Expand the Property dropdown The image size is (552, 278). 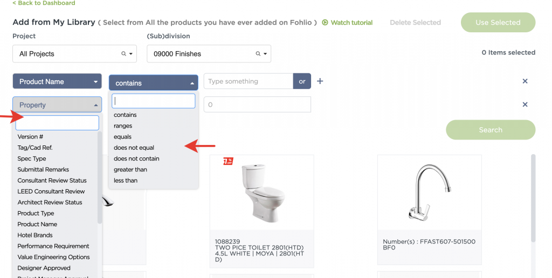[57, 105]
